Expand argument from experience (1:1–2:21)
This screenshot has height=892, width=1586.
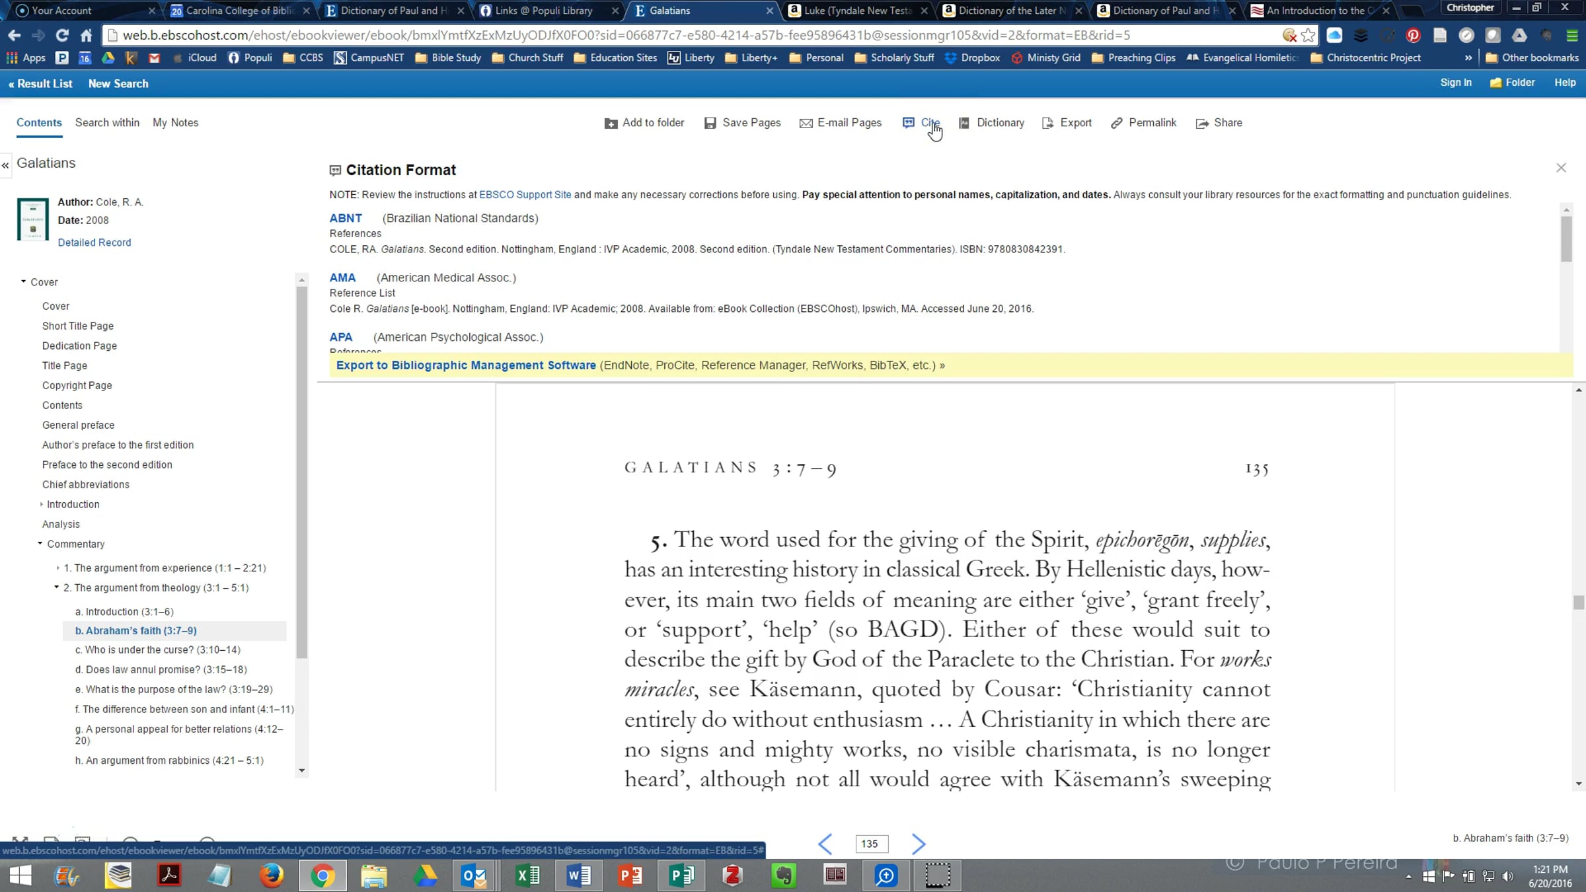[x=58, y=568]
